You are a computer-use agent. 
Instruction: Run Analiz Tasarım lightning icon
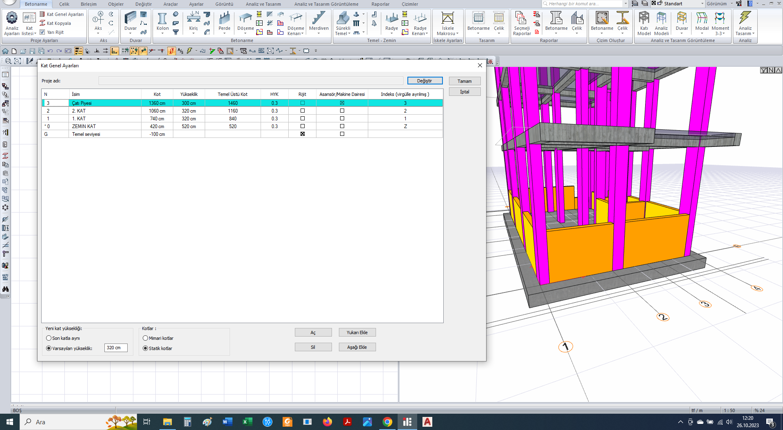[745, 18]
